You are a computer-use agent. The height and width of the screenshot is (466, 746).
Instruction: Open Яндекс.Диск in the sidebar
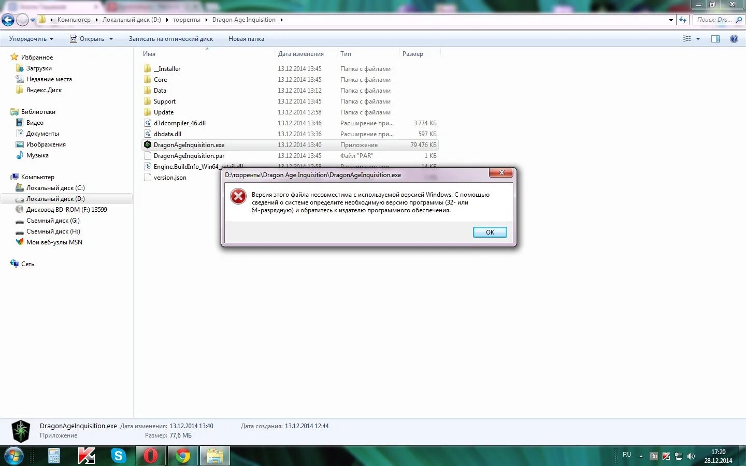(x=44, y=90)
